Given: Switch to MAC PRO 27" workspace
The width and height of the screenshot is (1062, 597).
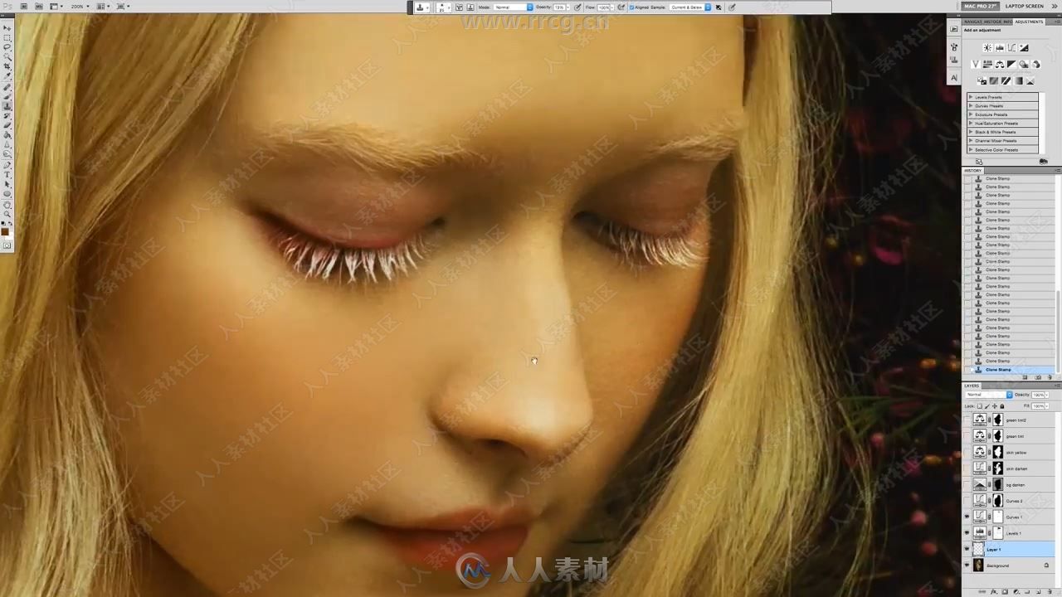Looking at the screenshot, I should tap(981, 6).
